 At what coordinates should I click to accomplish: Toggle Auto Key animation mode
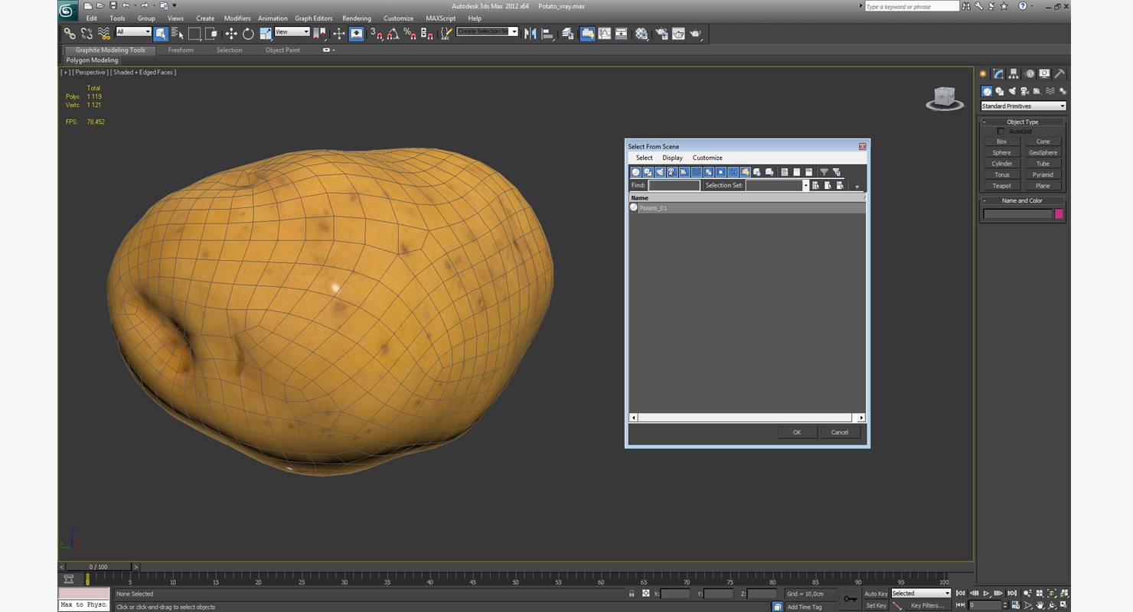876,594
